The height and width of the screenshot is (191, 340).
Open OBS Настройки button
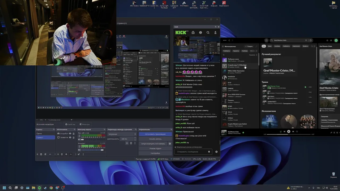pyautogui.click(x=155, y=153)
